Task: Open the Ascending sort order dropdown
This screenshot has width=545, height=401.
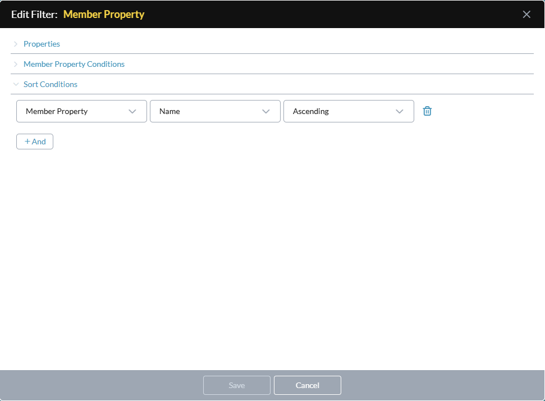Action: 349,111
